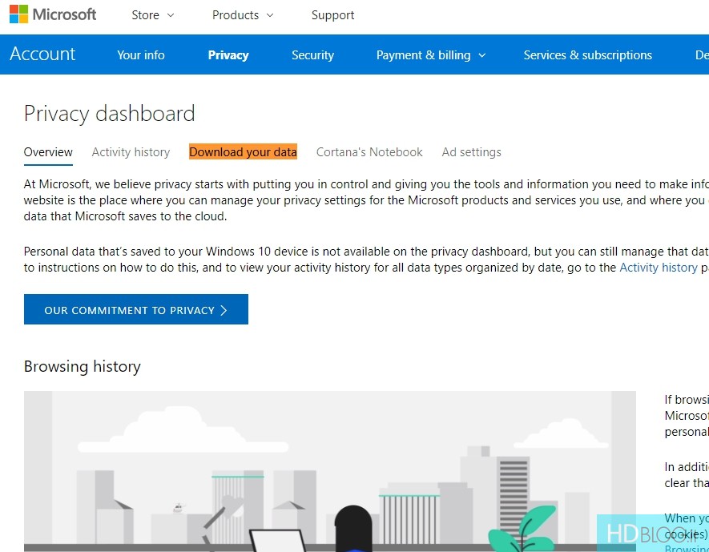709x552 pixels.
Task: Open the Ad settings tab
Action: click(471, 152)
